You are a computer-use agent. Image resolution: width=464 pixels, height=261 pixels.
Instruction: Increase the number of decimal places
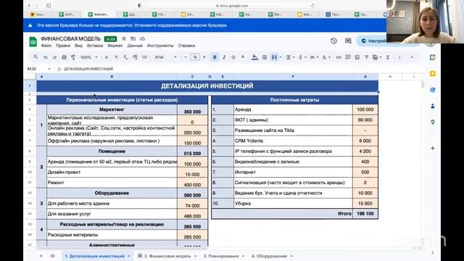[x=135, y=57]
